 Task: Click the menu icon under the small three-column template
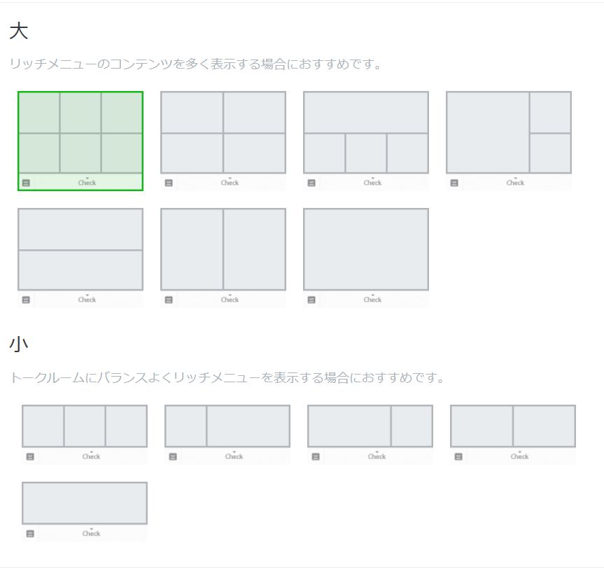[x=30, y=456]
